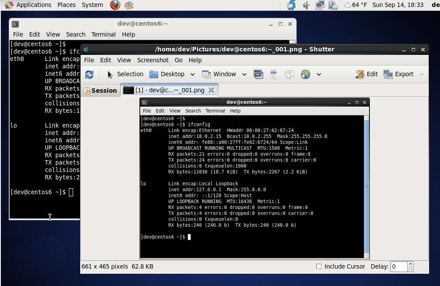This screenshot has width=440, height=286.
Task: Click the capture menu icon
Action: click(274, 74)
